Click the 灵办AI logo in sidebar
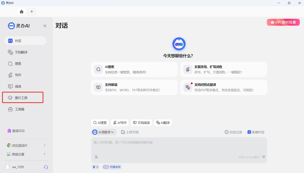Screen dimensions: 304x173 pos(19,26)
